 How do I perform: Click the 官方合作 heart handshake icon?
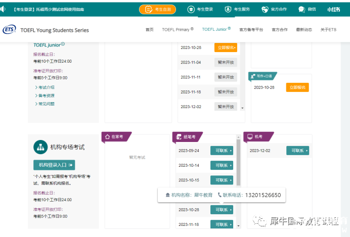[265, 10]
